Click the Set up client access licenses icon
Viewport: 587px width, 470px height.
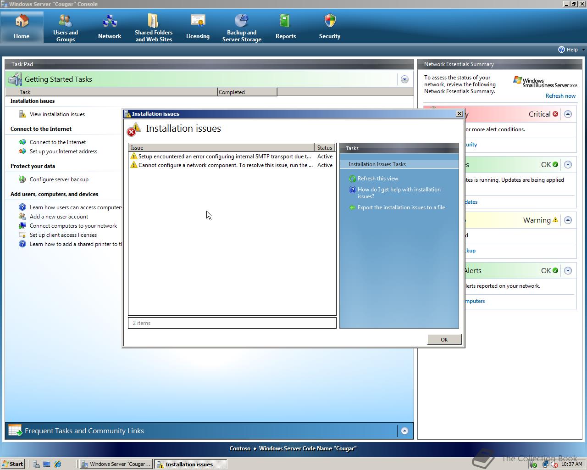[22, 235]
